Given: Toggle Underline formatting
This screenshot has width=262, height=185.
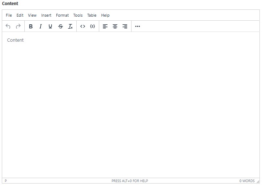Looking at the screenshot, I should (x=51, y=26).
